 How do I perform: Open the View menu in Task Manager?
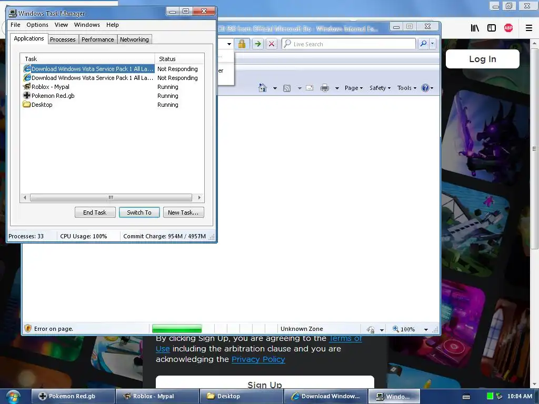click(61, 25)
